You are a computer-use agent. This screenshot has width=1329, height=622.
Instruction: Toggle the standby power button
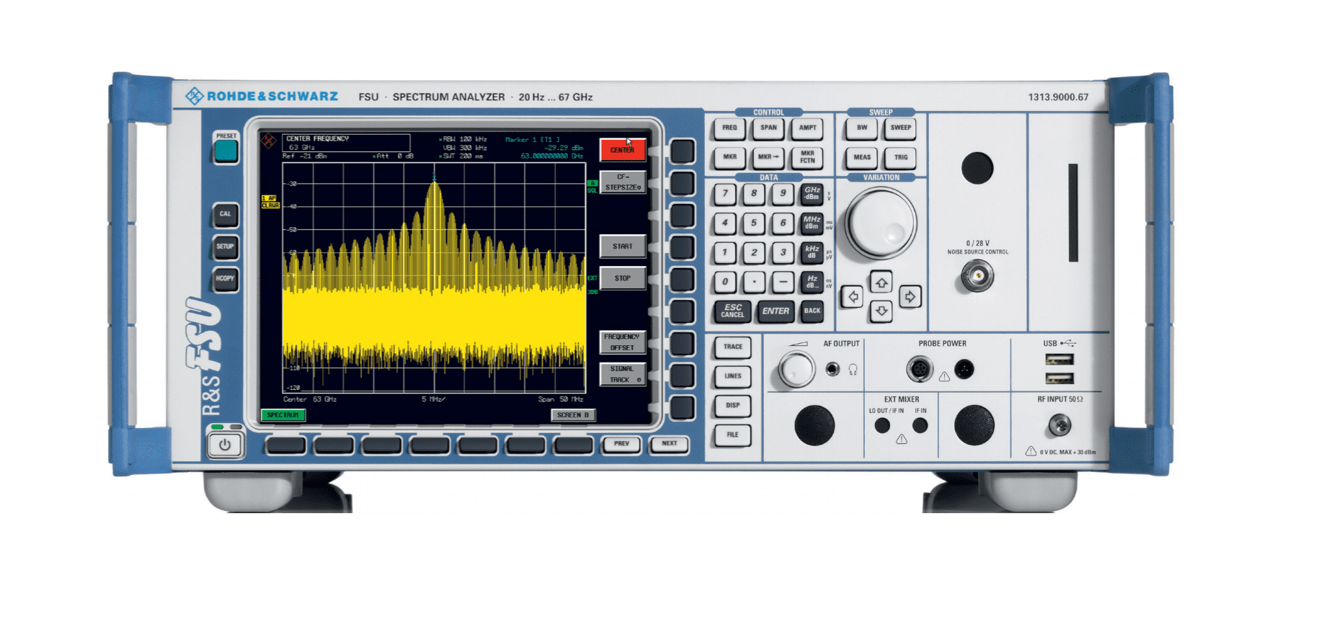point(226,445)
